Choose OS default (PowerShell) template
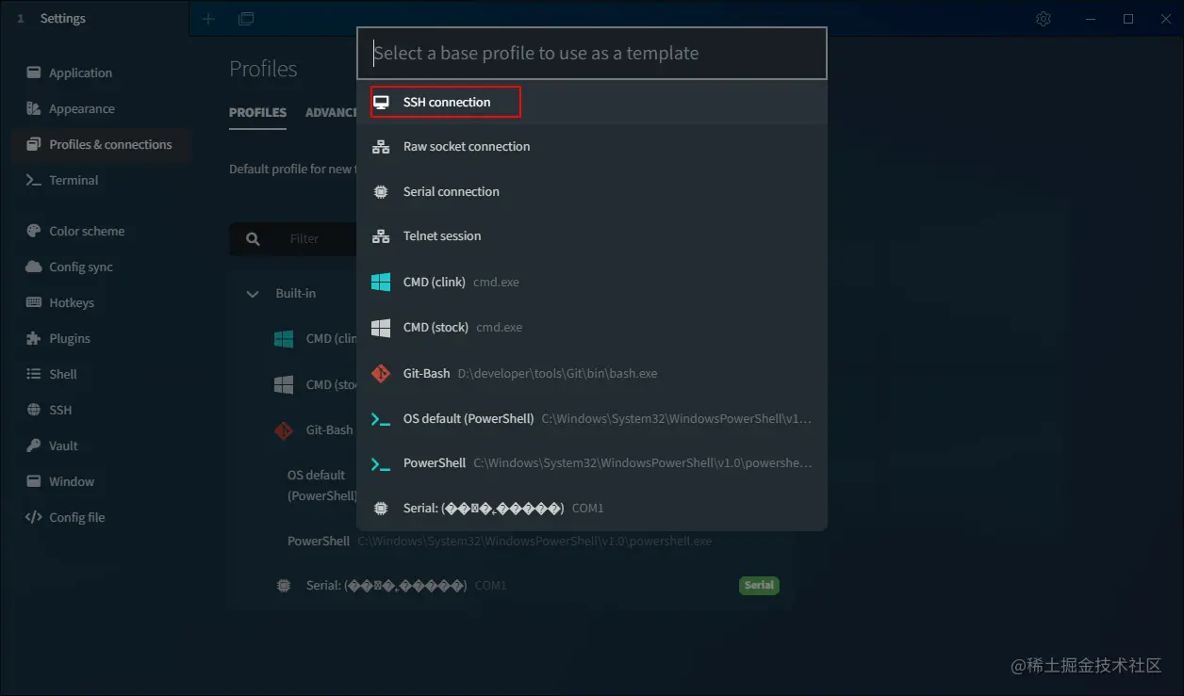The image size is (1184, 696). coord(592,419)
